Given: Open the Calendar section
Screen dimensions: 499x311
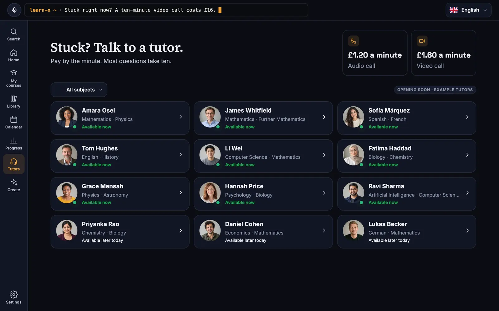Looking at the screenshot, I should pos(14,123).
